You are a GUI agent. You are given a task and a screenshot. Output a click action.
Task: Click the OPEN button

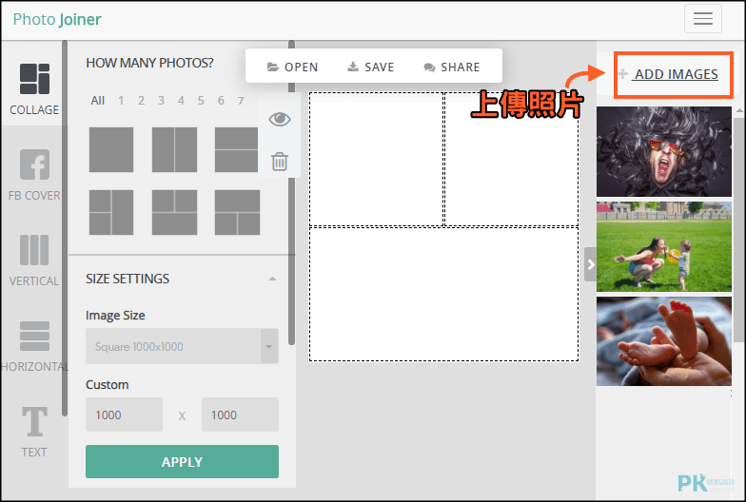point(293,67)
